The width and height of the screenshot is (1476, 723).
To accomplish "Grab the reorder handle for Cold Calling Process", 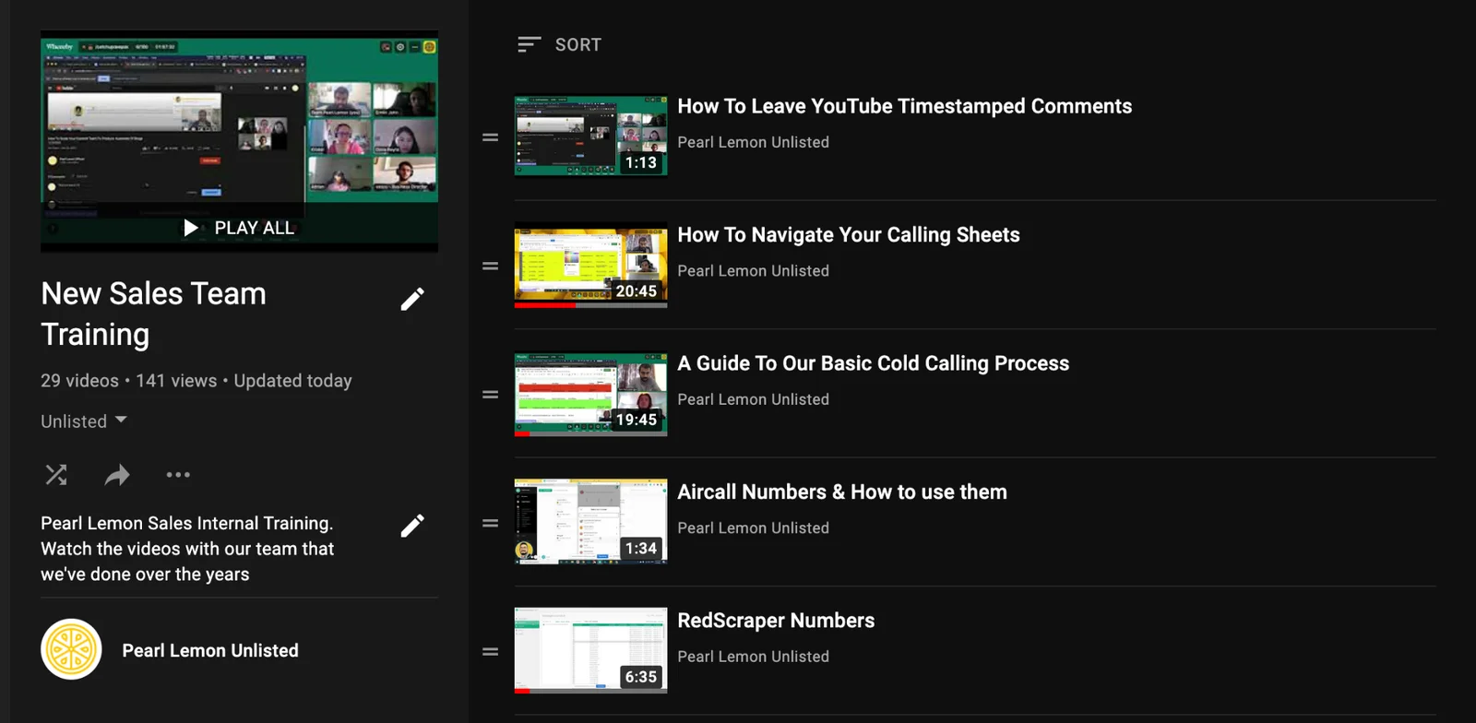I will coord(491,395).
